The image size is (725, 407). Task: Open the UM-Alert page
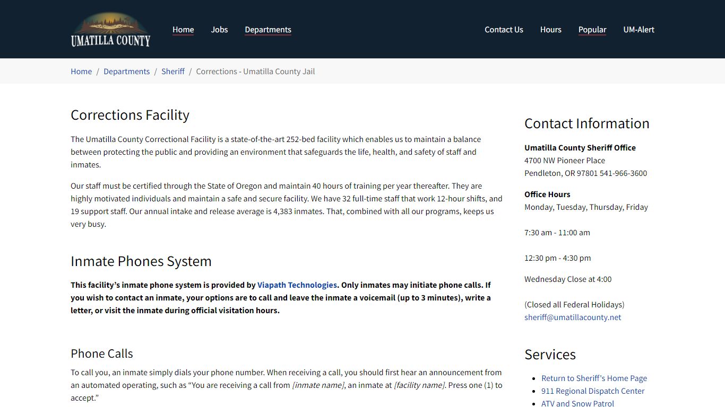pos(638,30)
